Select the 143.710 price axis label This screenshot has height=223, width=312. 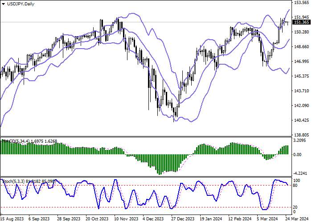302,91
